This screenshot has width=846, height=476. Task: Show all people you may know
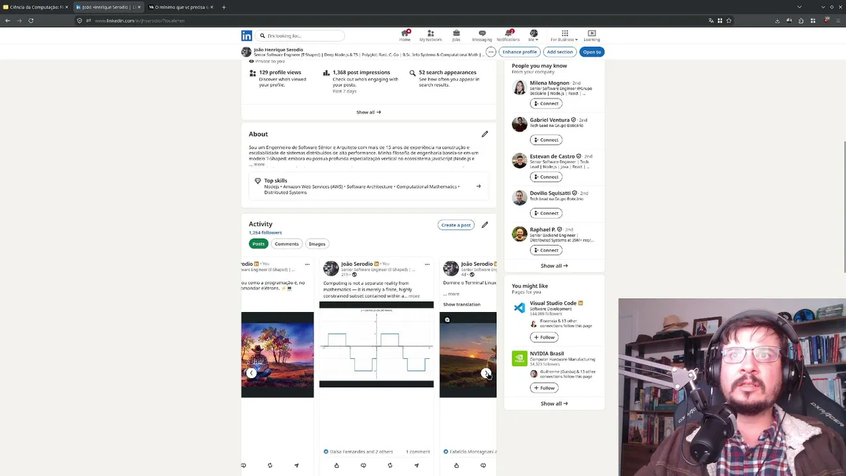(554, 266)
